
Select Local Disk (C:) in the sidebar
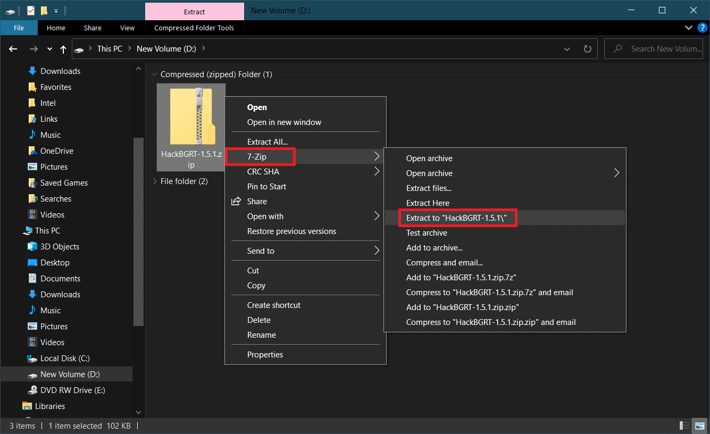[66, 358]
